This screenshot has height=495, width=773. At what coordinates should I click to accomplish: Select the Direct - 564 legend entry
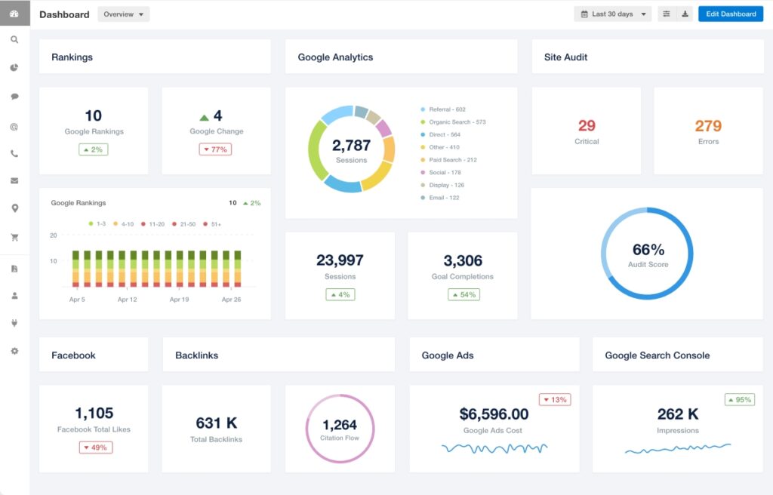coord(440,134)
